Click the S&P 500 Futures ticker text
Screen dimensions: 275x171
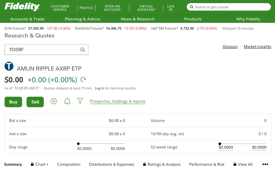click(184, 28)
